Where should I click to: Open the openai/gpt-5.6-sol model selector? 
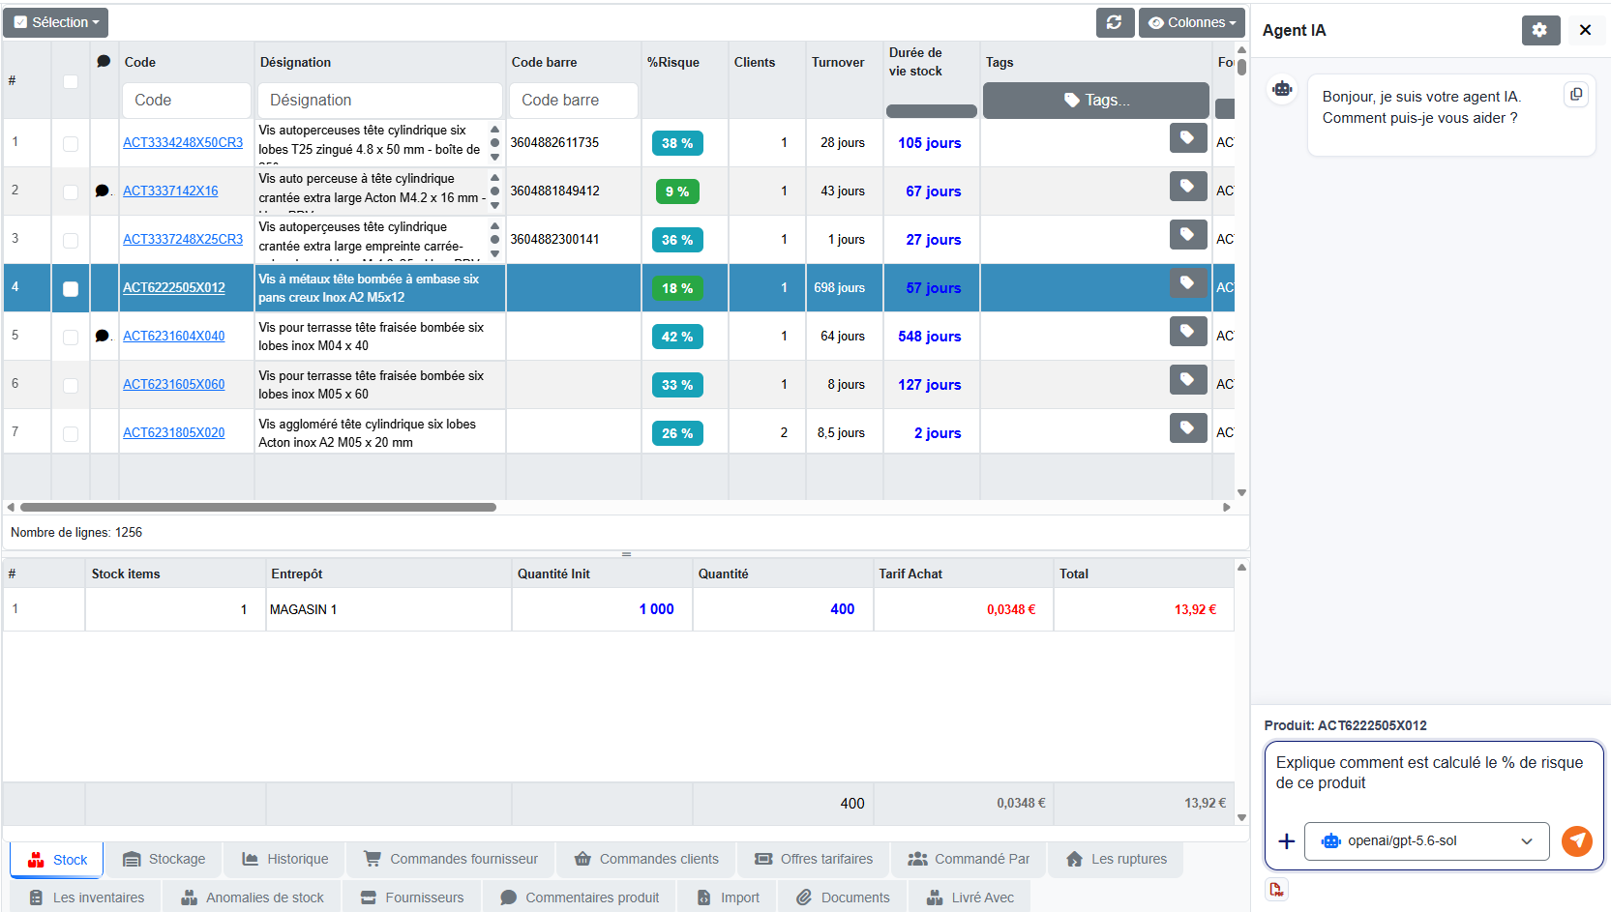(1426, 841)
